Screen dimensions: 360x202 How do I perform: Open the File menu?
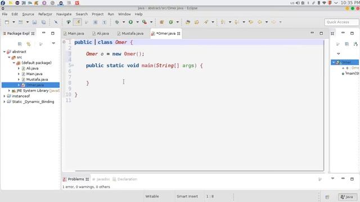(x=4, y=14)
